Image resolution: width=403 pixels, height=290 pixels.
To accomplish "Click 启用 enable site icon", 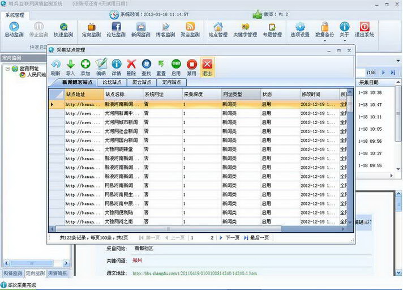I will pos(176,67).
